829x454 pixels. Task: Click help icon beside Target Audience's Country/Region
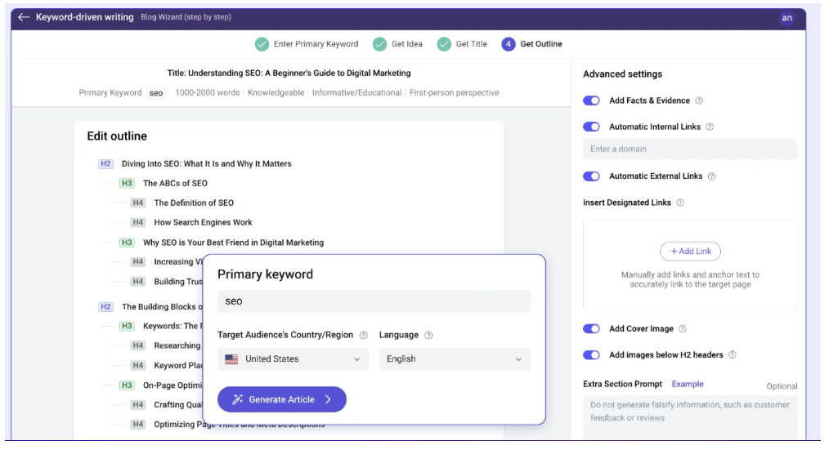[363, 336]
